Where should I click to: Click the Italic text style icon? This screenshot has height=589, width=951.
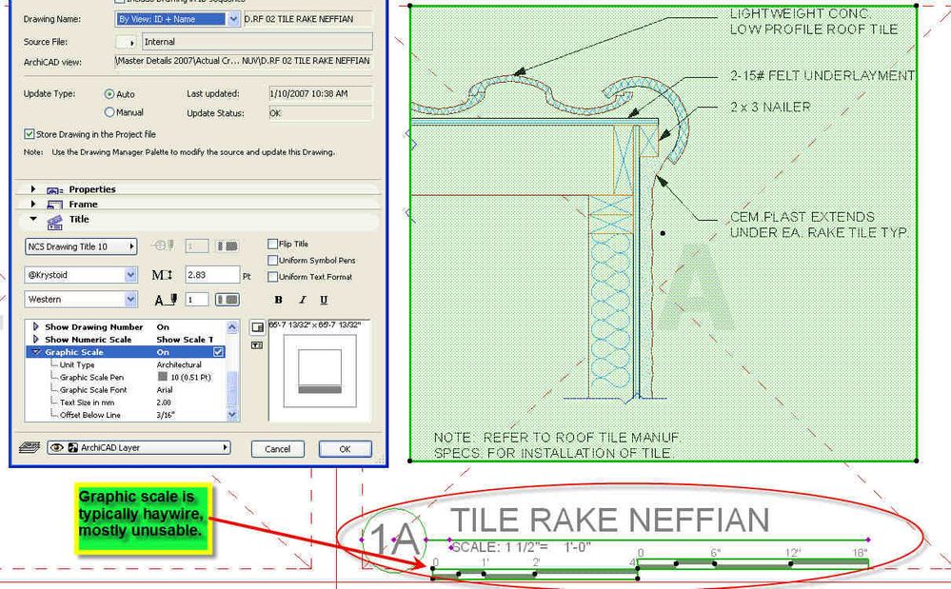[302, 300]
